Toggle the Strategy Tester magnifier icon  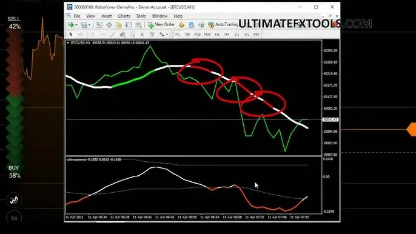(138, 25)
